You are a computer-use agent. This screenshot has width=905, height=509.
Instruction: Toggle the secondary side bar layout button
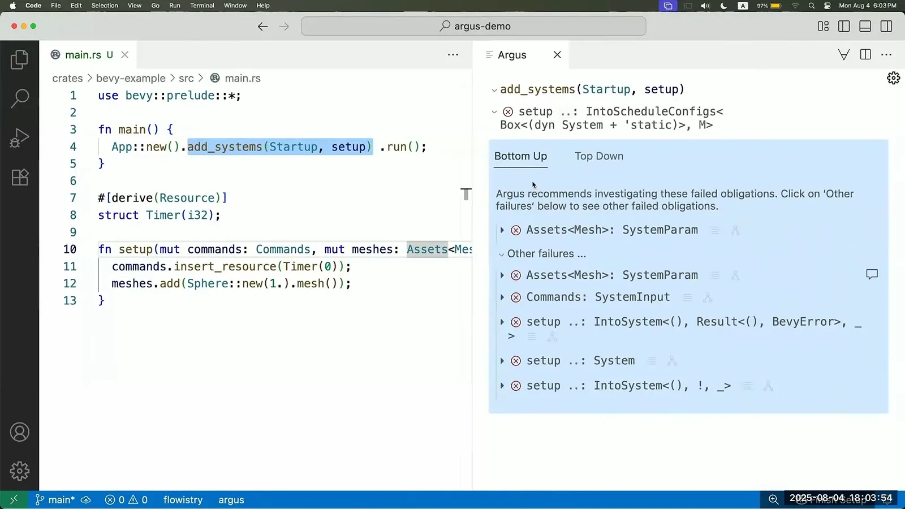click(x=886, y=27)
